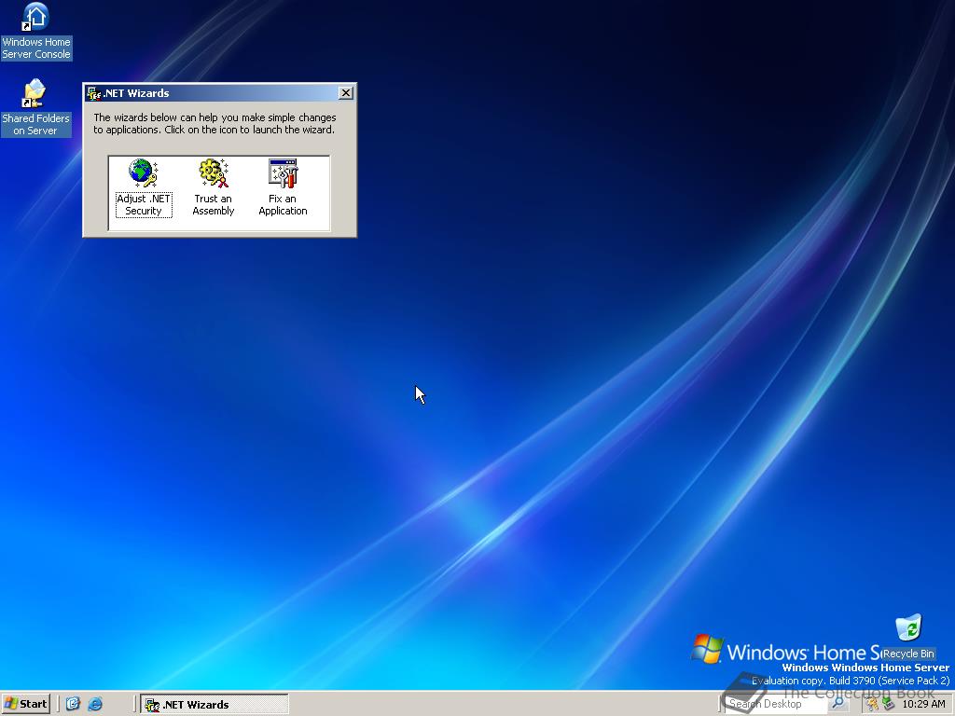Select the Shared Folders on Server shortcut
This screenshot has height=716, width=955.
[x=36, y=108]
